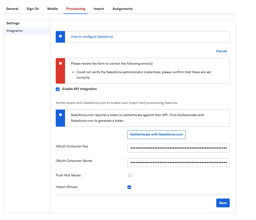Image resolution: width=256 pixels, height=220 pixels.
Task: Open the Sign On tab
Action: pyautogui.click(x=33, y=9)
